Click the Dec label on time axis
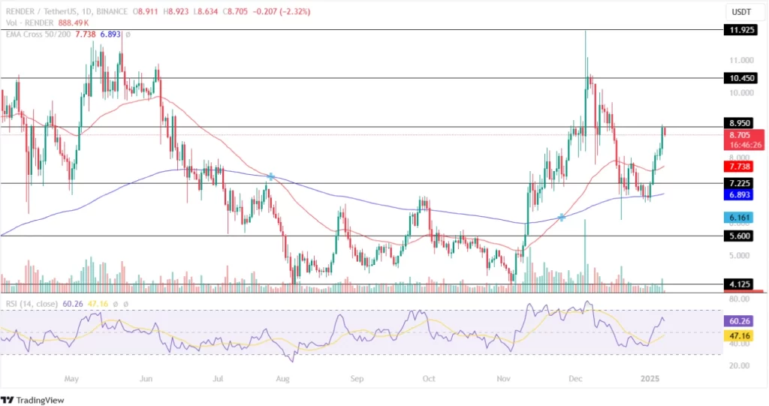 pyautogui.click(x=575, y=379)
